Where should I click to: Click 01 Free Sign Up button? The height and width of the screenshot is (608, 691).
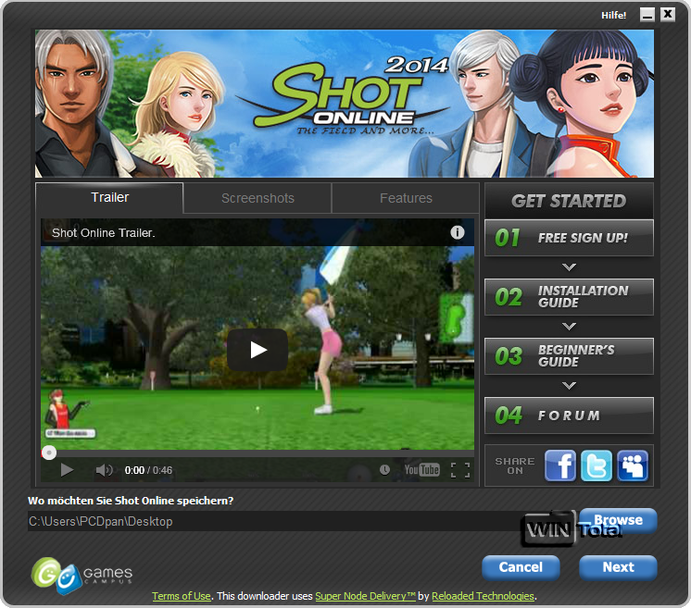(x=569, y=238)
